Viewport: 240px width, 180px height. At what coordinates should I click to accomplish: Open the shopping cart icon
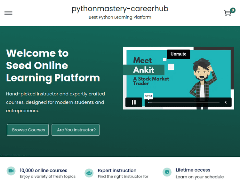point(228,13)
